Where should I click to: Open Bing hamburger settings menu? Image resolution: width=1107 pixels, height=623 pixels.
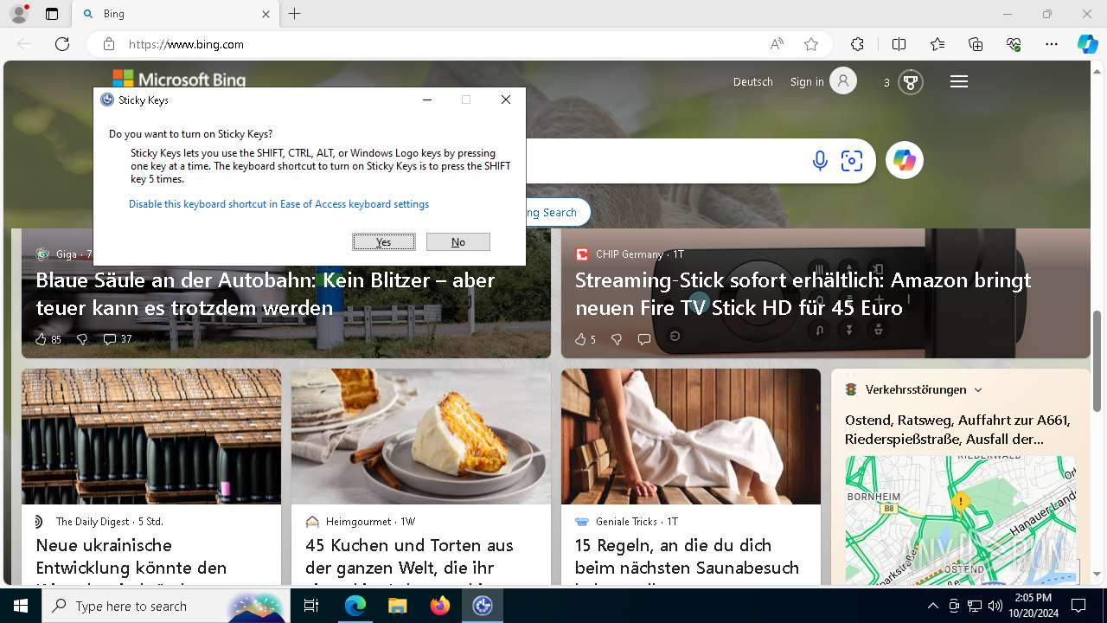coord(959,81)
